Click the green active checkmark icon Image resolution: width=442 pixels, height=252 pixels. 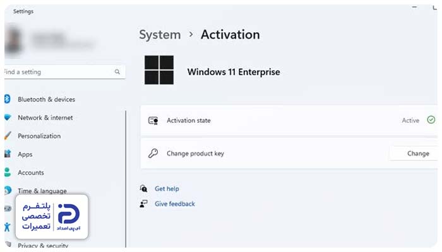tap(431, 120)
